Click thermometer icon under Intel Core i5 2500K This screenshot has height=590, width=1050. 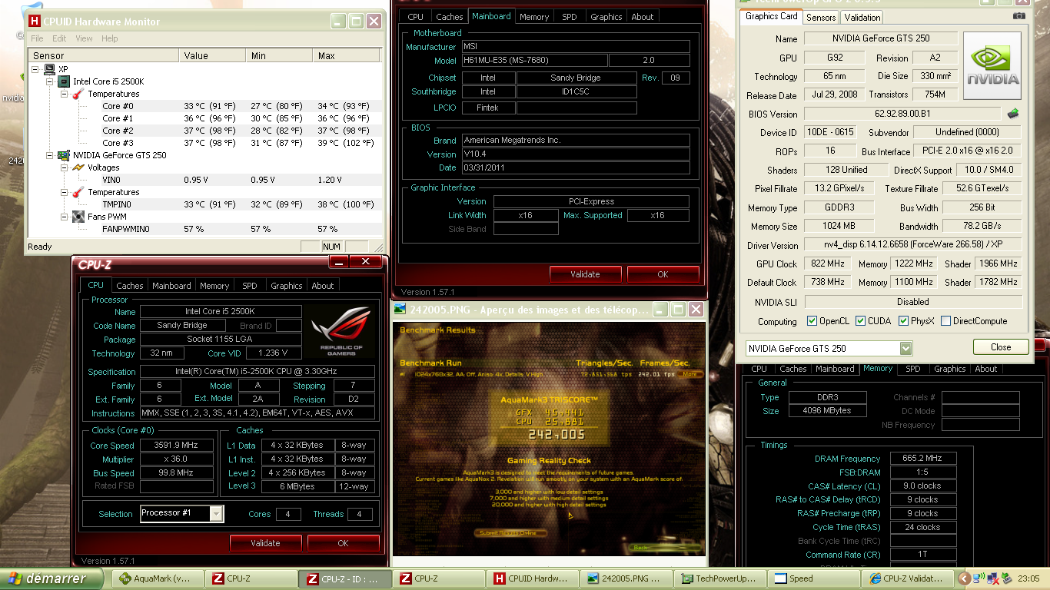[78, 94]
